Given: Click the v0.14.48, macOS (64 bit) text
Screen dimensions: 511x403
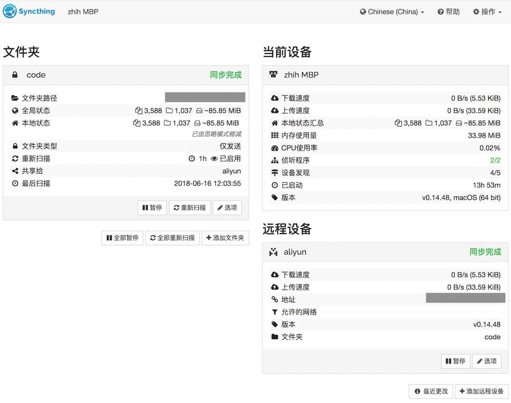Looking at the screenshot, I should click(x=461, y=198).
